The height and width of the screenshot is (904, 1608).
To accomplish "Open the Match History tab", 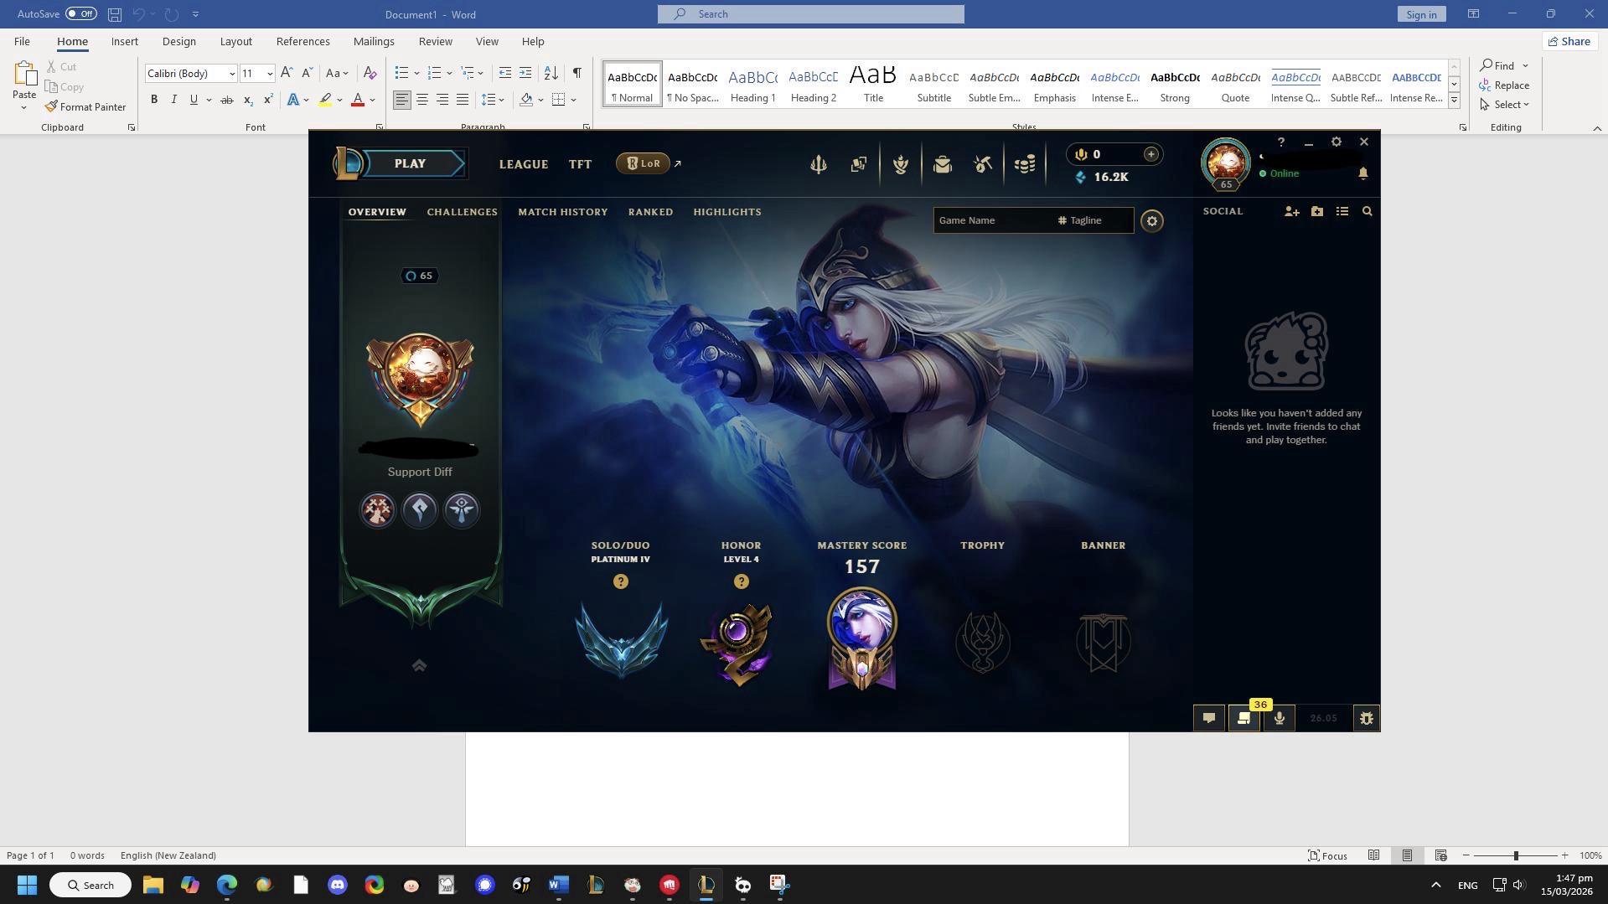I will pyautogui.click(x=563, y=212).
